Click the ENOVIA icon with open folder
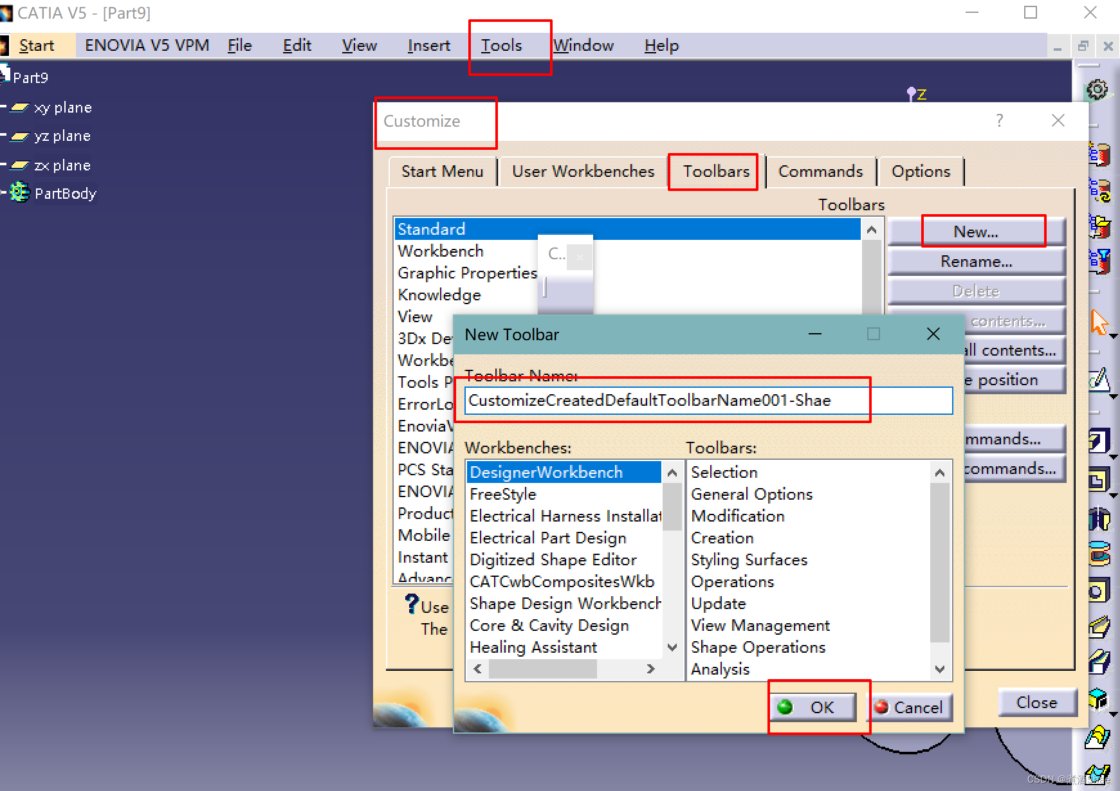 [1099, 226]
